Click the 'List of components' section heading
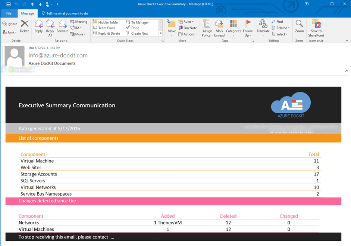The height and width of the screenshot is (246, 351). coord(38,138)
